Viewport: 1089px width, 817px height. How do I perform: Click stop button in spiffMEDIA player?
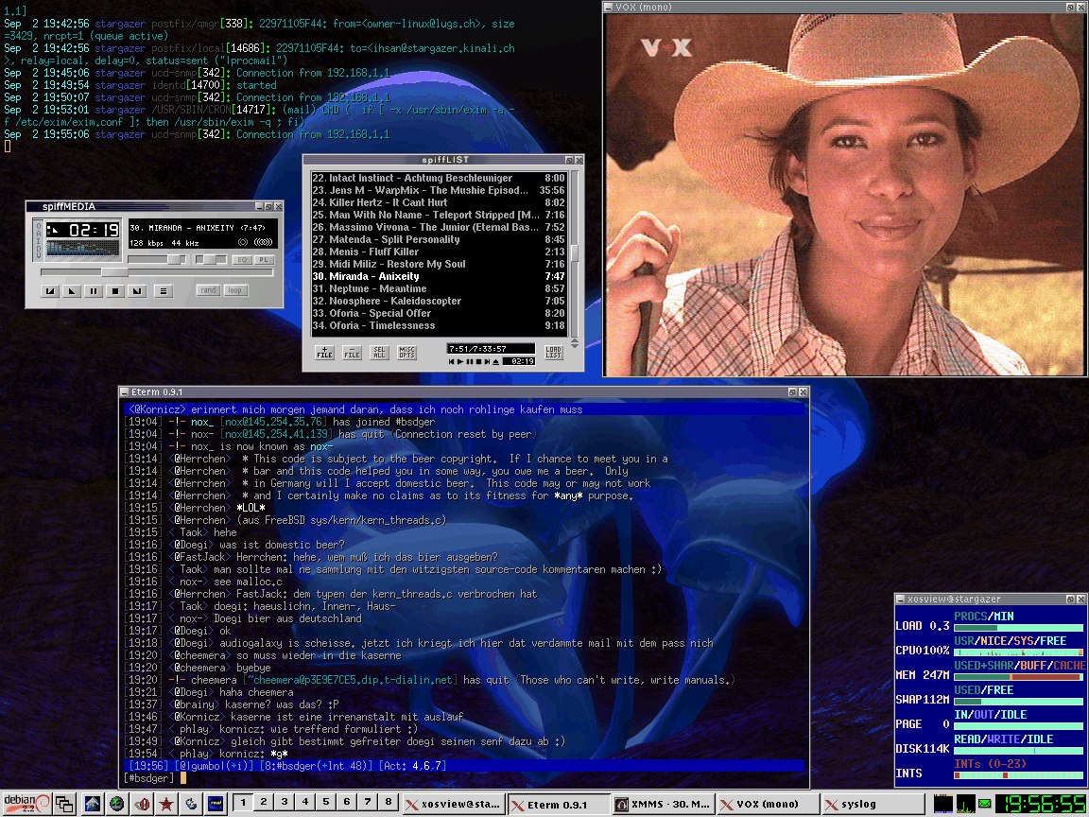[115, 291]
